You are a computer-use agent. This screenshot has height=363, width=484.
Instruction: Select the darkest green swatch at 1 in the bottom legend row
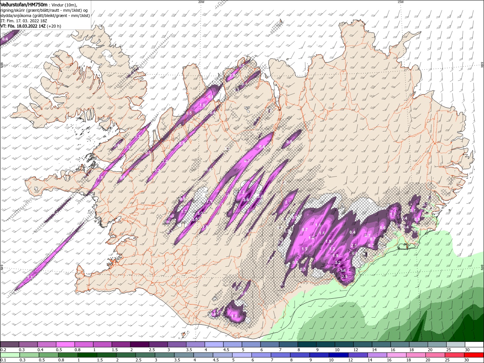pyautogui.click(x=87, y=355)
